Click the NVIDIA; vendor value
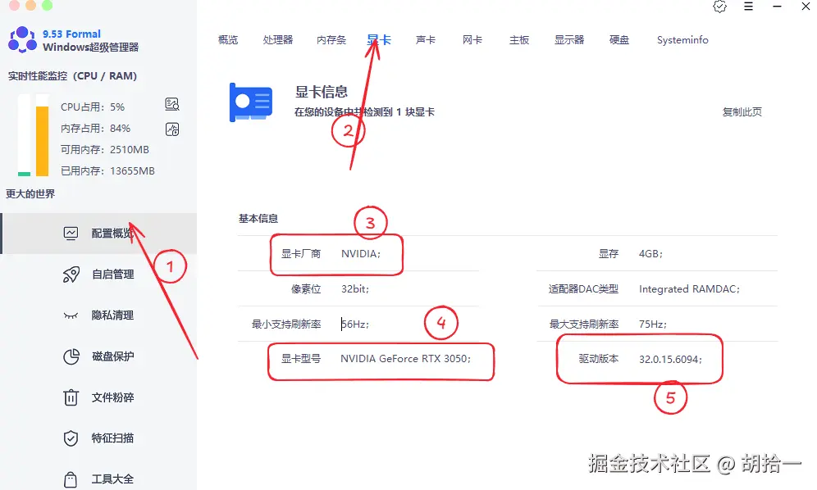Image resolution: width=817 pixels, height=490 pixels. (361, 253)
